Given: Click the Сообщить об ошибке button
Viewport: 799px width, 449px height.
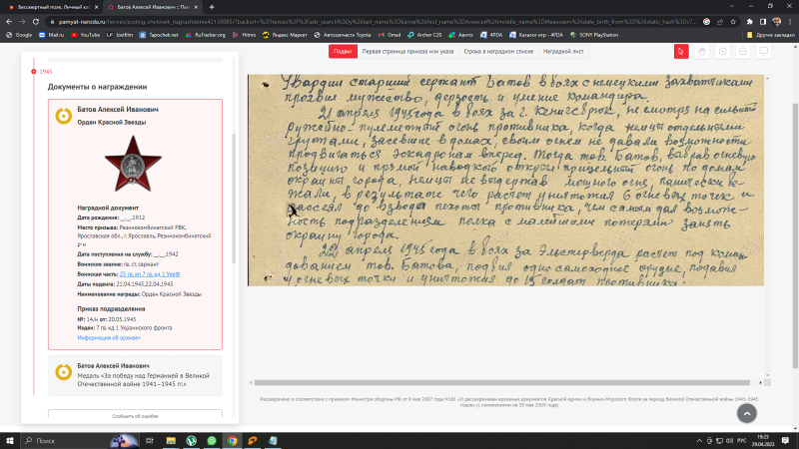Looking at the screenshot, I should point(135,416).
